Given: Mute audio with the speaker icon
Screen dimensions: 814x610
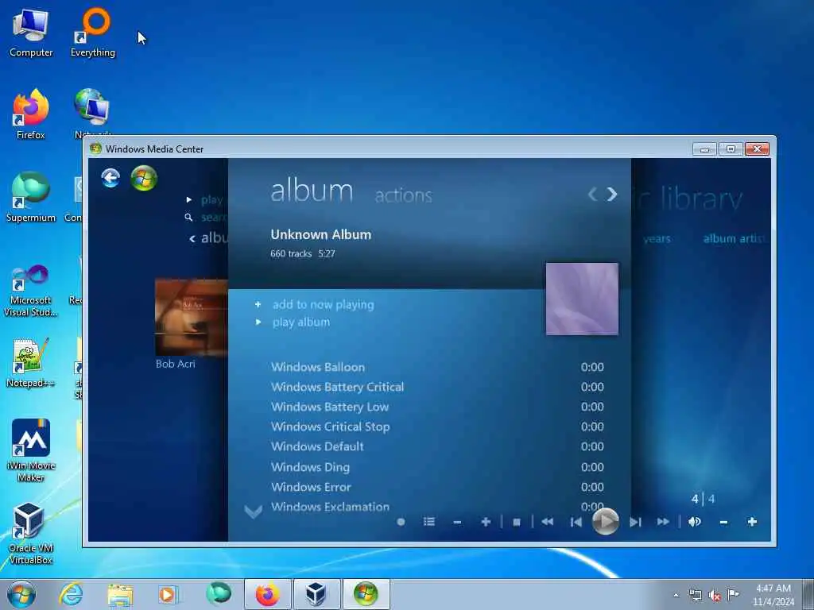Looking at the screenshot, I should point(695,522).
